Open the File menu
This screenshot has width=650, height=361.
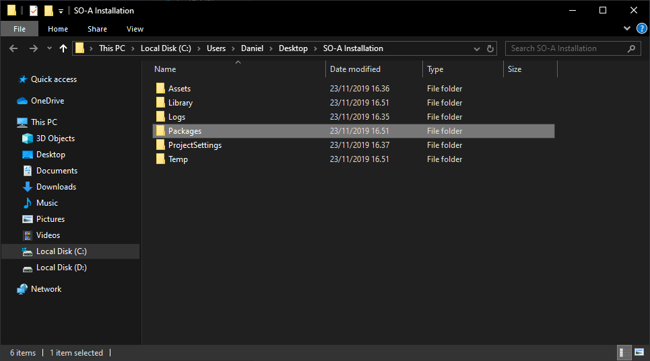point(20,29)
